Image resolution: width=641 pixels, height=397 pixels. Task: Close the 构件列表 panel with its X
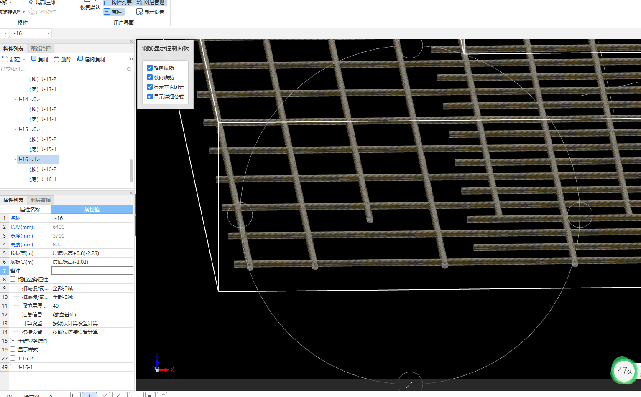click(131, 41)
